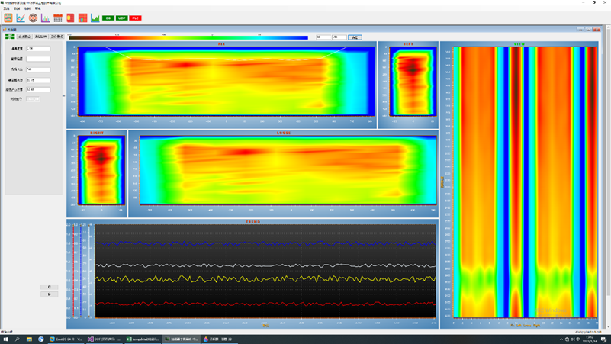Open the blue line chart toolbar icon
This screenshot has width=611, height=344.
21,18
